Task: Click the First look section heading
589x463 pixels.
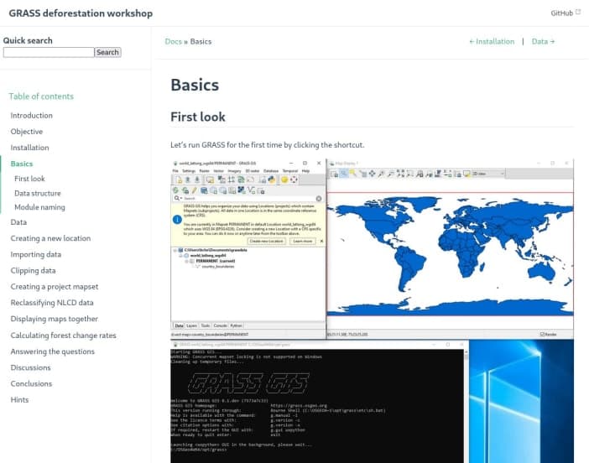Action: [x=198, y=117]
